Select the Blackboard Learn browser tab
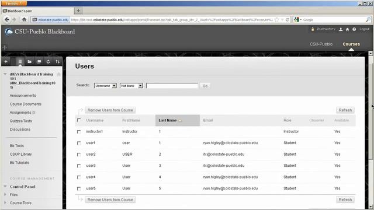Viewport: 374px width, 210px height. 37,11
